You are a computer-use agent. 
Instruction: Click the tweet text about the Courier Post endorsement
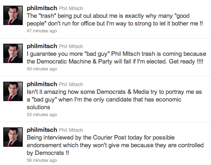(x=115, y=145)
